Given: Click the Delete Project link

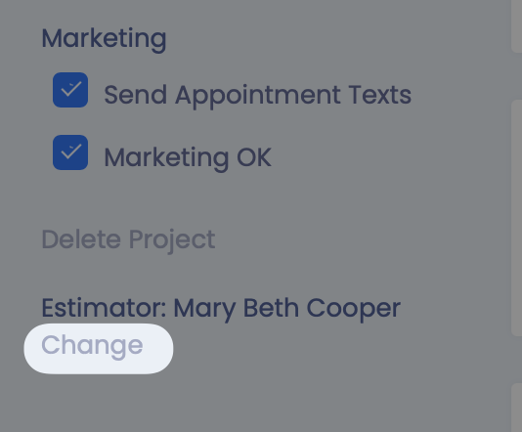Looking at the screenshot, I should (x=128, y=239).
